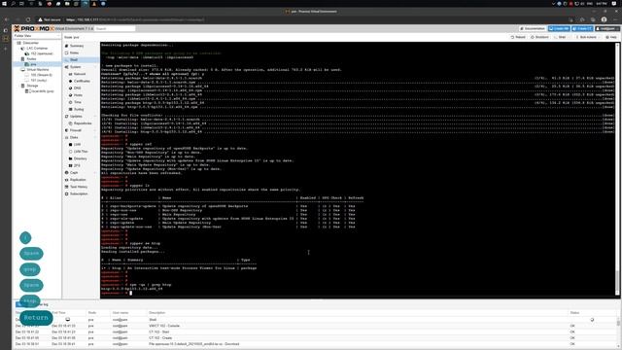The width and height of the screenshot is (622, 350).
Task: Click inside the shell terminal prompt
Action: click(130, 293)
